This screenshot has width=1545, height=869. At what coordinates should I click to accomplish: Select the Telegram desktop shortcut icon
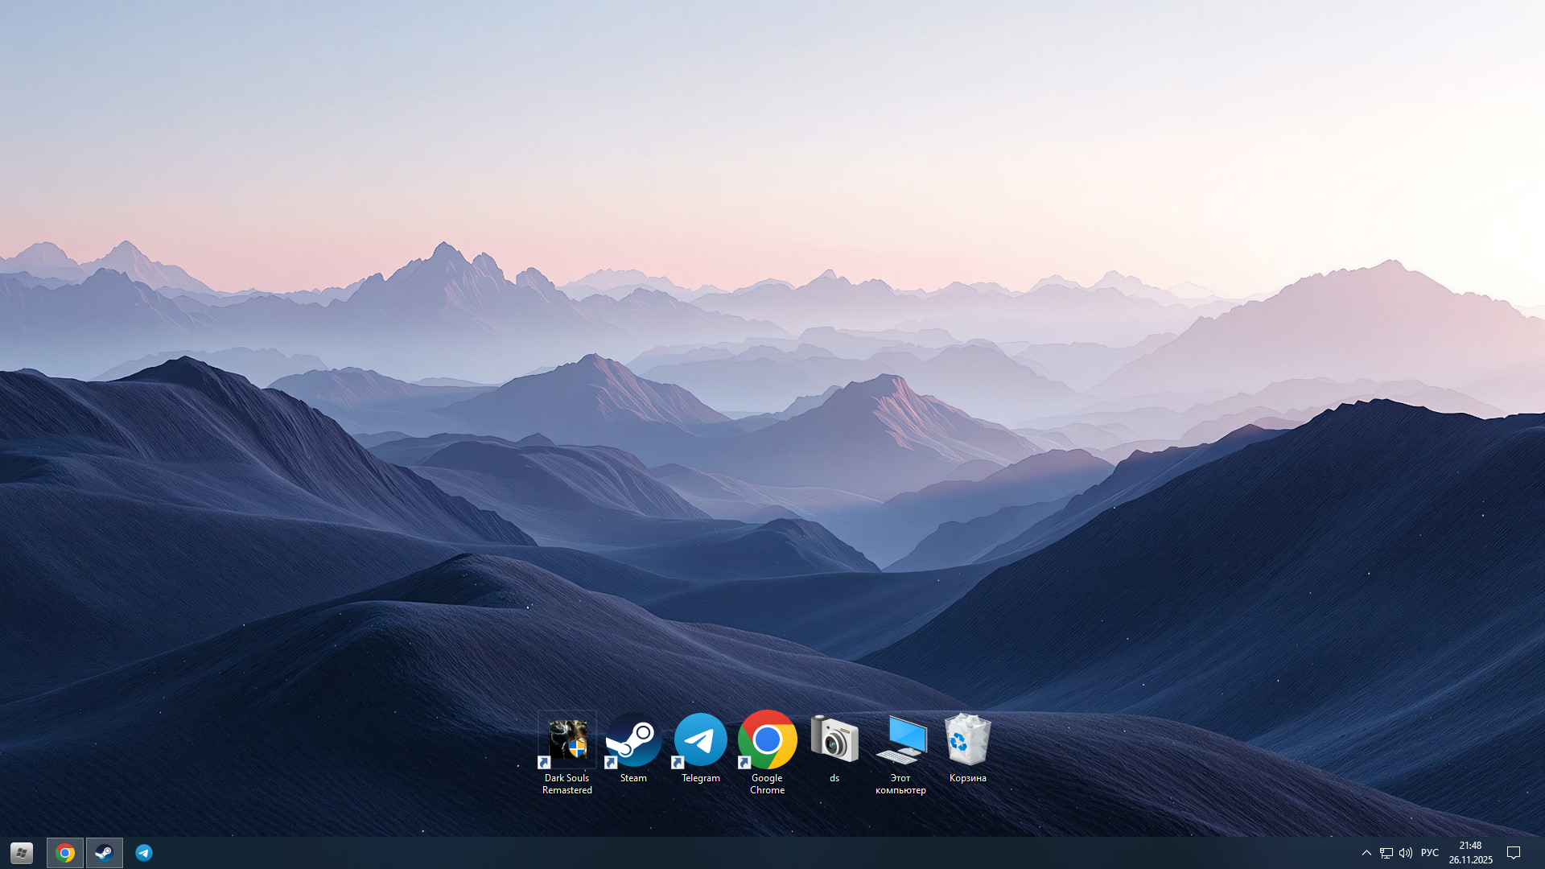pyautogui.click(x=700, y=739)
